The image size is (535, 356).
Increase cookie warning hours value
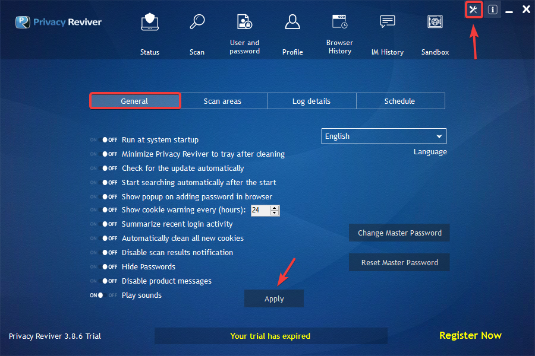[x=274, y=208]
